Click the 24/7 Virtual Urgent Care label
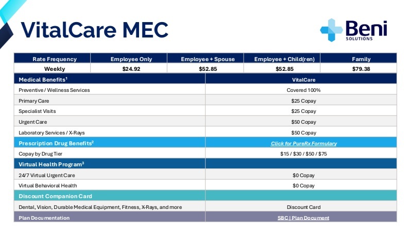This screenshot has height=230, width=409. coord(47,176)
